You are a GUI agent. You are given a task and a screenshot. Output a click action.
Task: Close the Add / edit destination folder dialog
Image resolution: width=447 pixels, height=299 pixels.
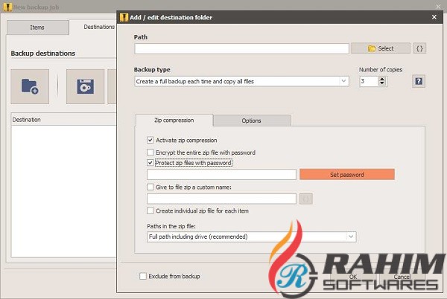pos(434,17)
